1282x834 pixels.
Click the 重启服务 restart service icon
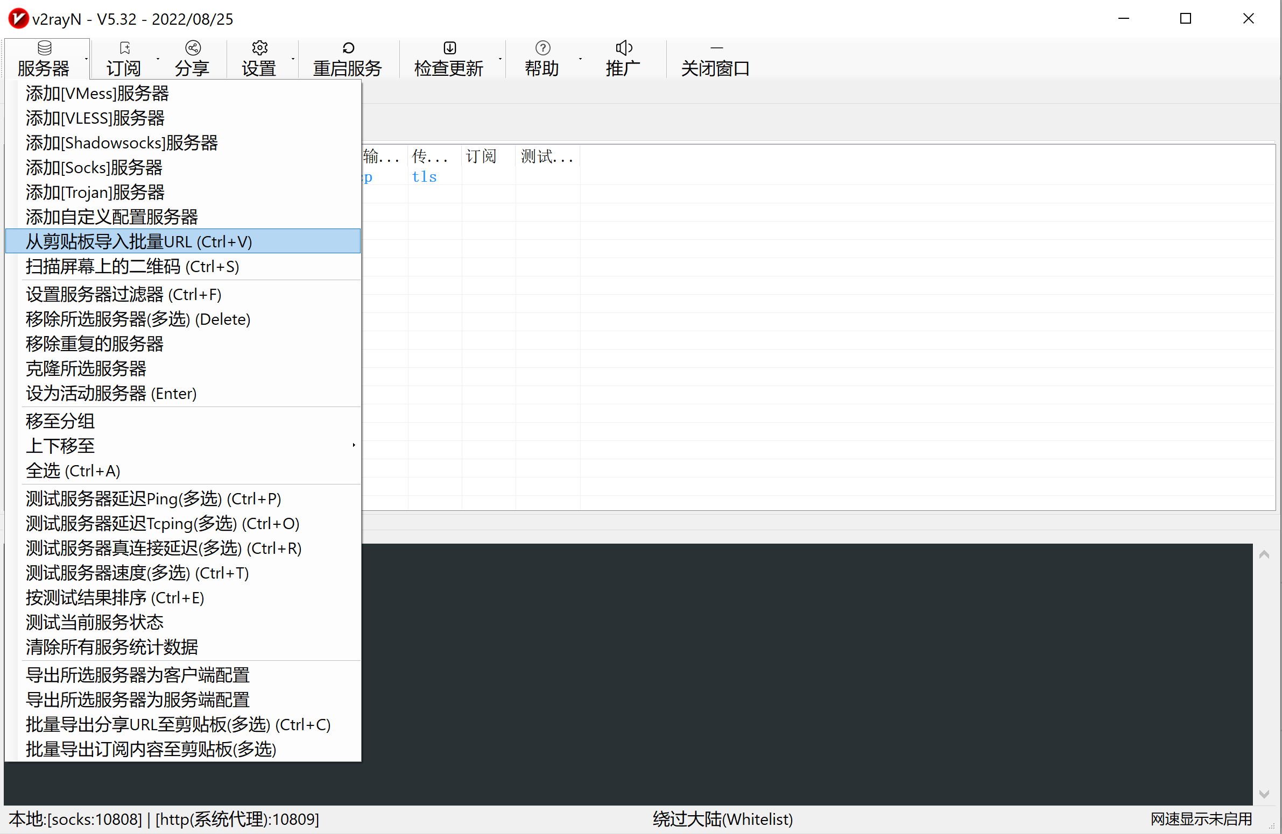[x=349, y=48]
